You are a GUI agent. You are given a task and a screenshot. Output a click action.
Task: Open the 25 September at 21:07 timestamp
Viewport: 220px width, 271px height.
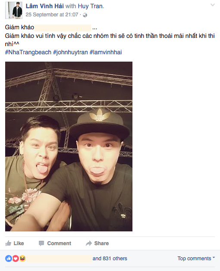(x=52, y=15)
